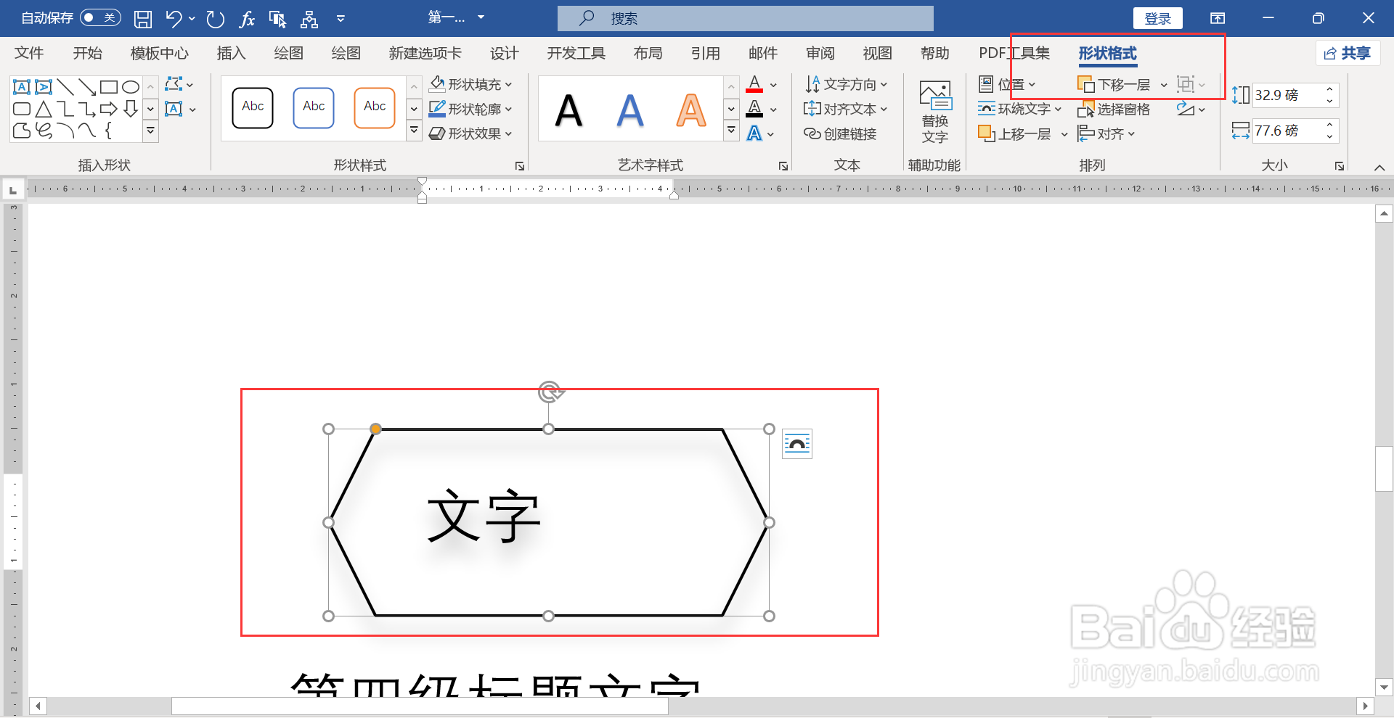Screen dimensions: 1394x718
Task: Click the 登录 sign-in button
Action: point(1157,19)
